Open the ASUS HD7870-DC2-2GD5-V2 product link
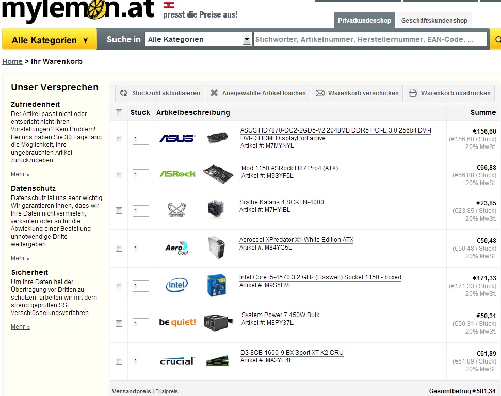Image resolution: width=501 pixels, height=396 pixels. click(x=336, y=134)
